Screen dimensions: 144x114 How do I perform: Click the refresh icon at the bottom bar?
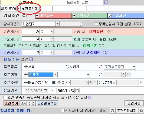tap(112, 111)
